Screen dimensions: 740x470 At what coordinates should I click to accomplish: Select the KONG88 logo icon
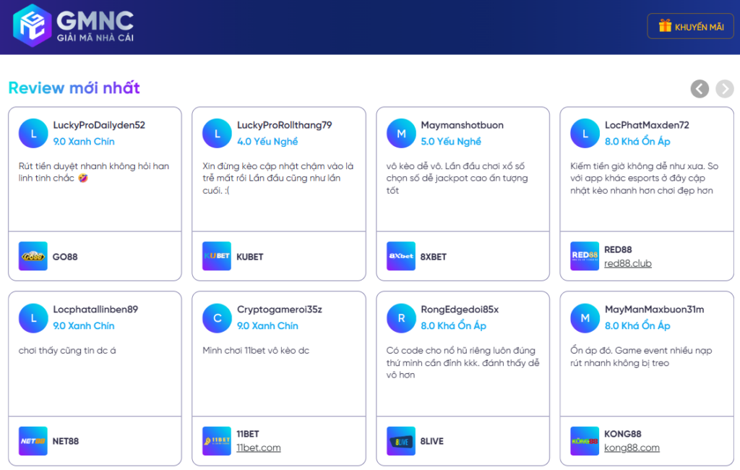pyautogui.click(x=585, y=441)
